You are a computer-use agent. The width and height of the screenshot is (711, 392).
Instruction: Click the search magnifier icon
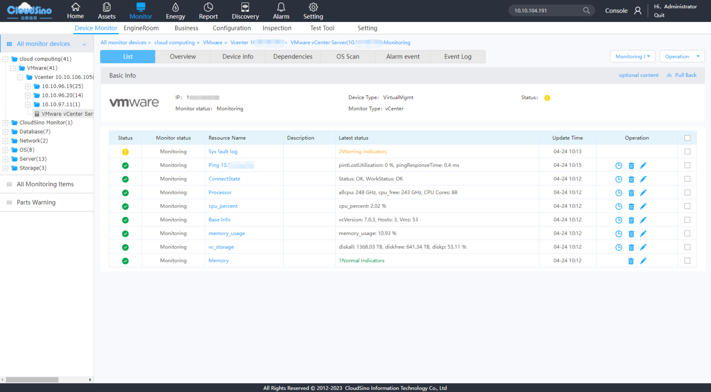(x=586, y=10)
